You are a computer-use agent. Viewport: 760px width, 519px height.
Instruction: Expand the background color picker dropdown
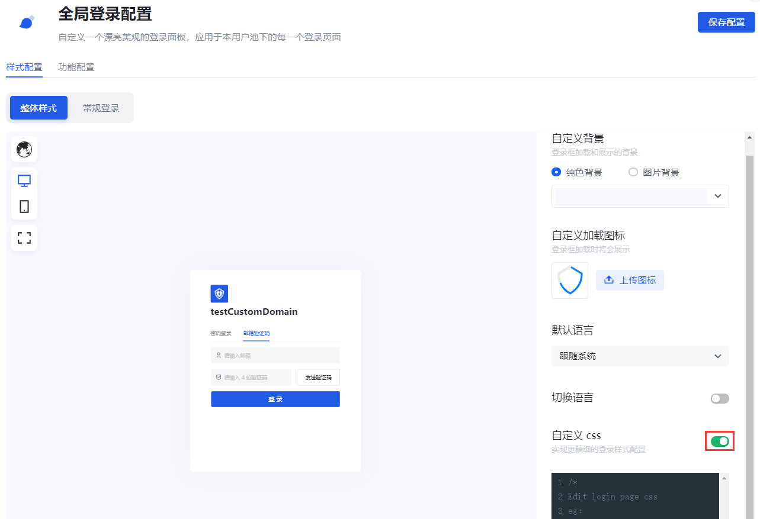click(718, 196)
